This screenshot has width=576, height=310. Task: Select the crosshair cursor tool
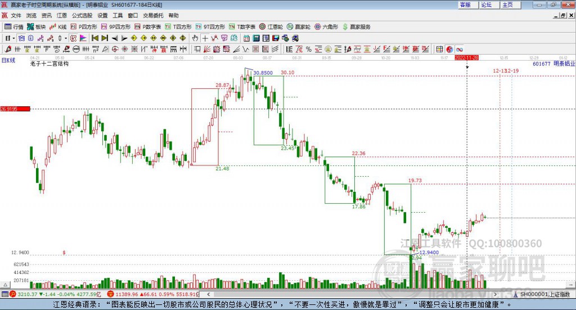[205, 38]
